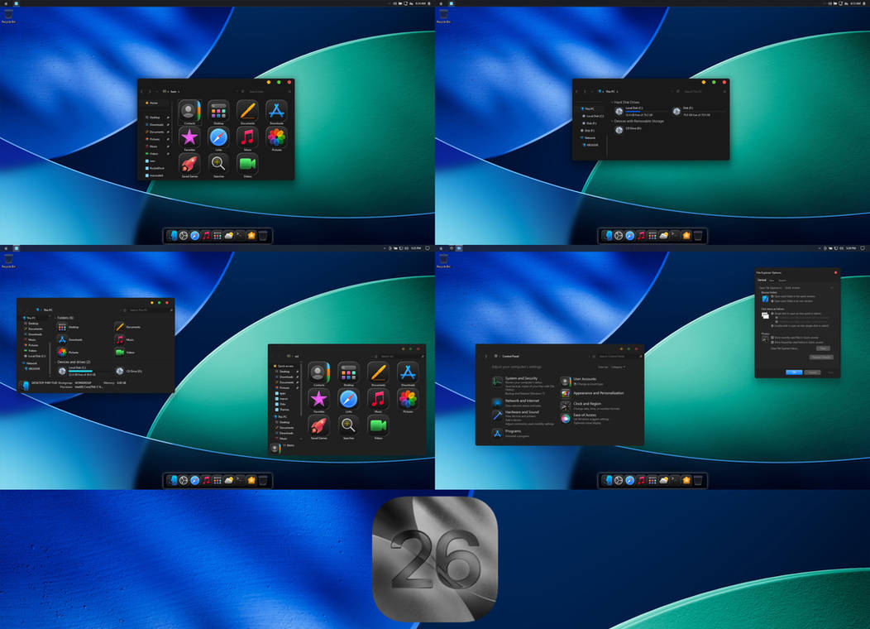The image size is (870, 629).
Task: Open Searches magnifier icon in Home window
Action: pos(218,163)
